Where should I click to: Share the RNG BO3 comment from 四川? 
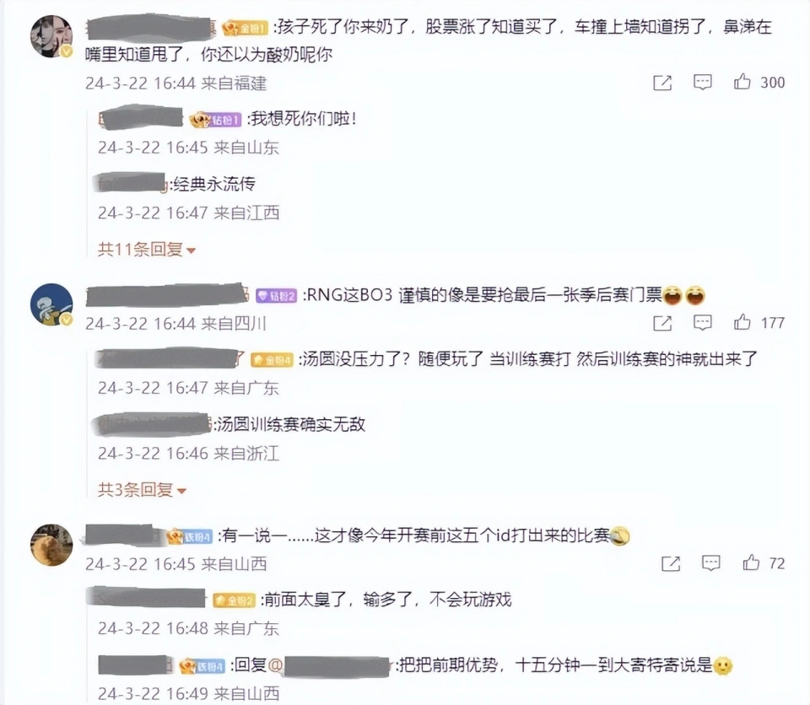[662, 323]
